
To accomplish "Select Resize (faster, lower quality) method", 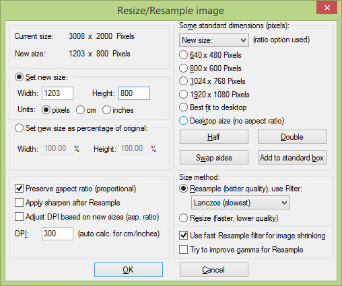I will point(183,218).
